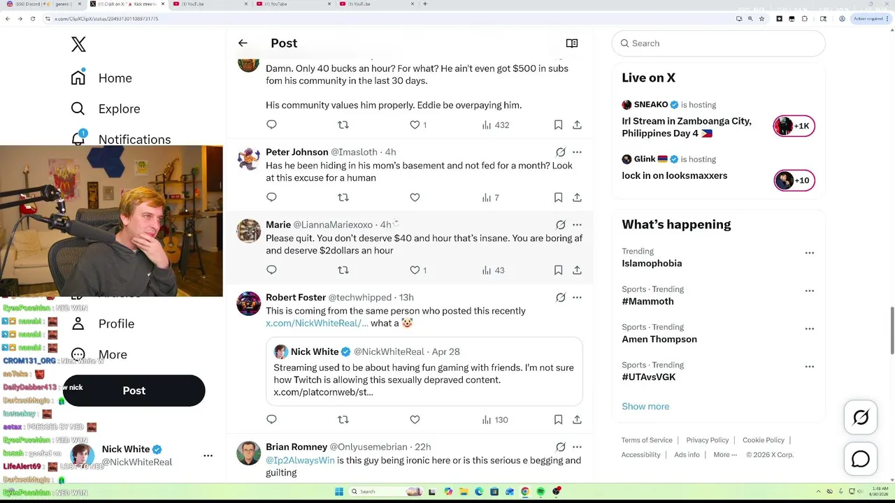Open the x.com/NickWhiteReal link in Robert Foster's reply

317,323
